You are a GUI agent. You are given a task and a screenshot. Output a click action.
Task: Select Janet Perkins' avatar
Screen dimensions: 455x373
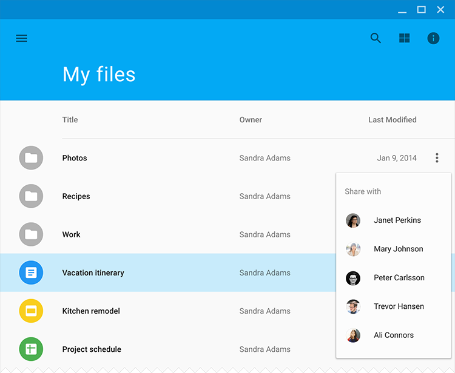pos(353,220)
